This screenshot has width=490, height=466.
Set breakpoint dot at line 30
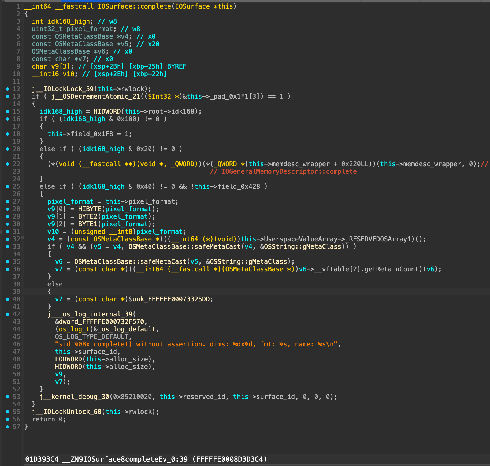pyautogui.click(x=8, y=224)
